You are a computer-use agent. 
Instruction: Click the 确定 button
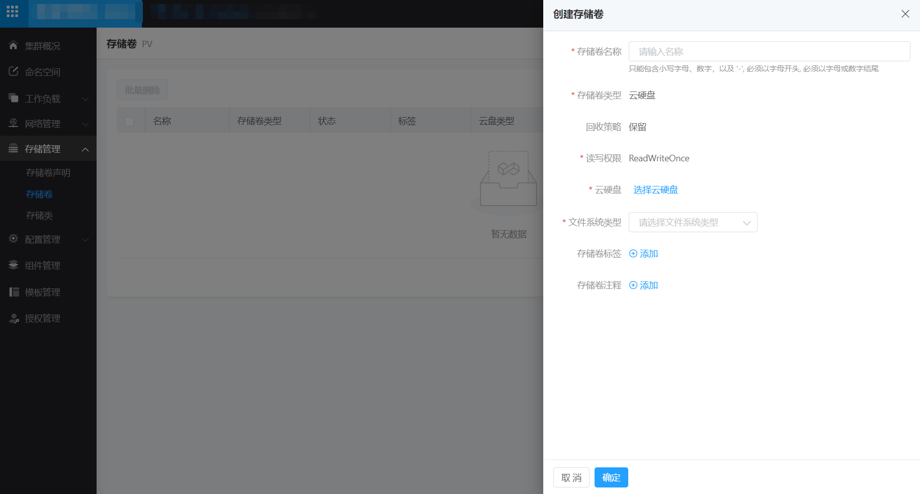(x=611, y=477)
